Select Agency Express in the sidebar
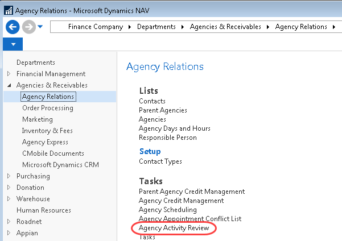Viewport: 342px width, 241px height. pyautogui.click(x=45, y=142)
